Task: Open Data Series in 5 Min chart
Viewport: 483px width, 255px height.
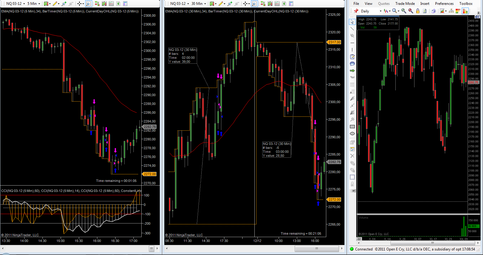Action: pyautogui.click(x=104, y=4)
